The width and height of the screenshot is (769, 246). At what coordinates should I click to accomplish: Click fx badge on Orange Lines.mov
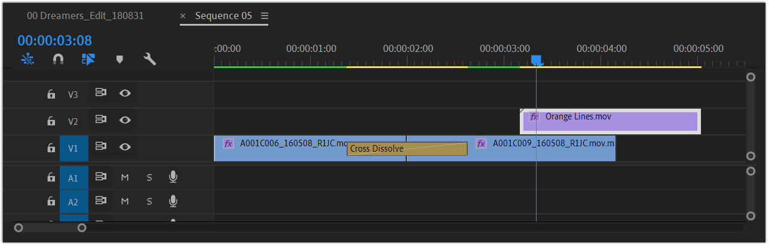[534, 117]
